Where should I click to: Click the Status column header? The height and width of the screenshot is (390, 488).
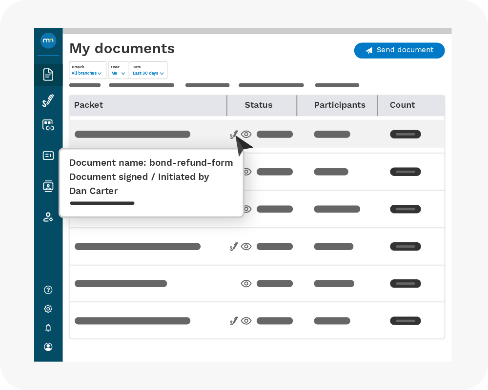259,105
